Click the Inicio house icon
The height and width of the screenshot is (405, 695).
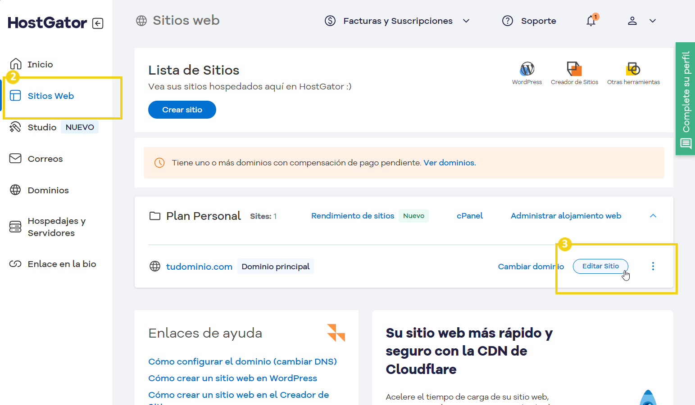16,64
